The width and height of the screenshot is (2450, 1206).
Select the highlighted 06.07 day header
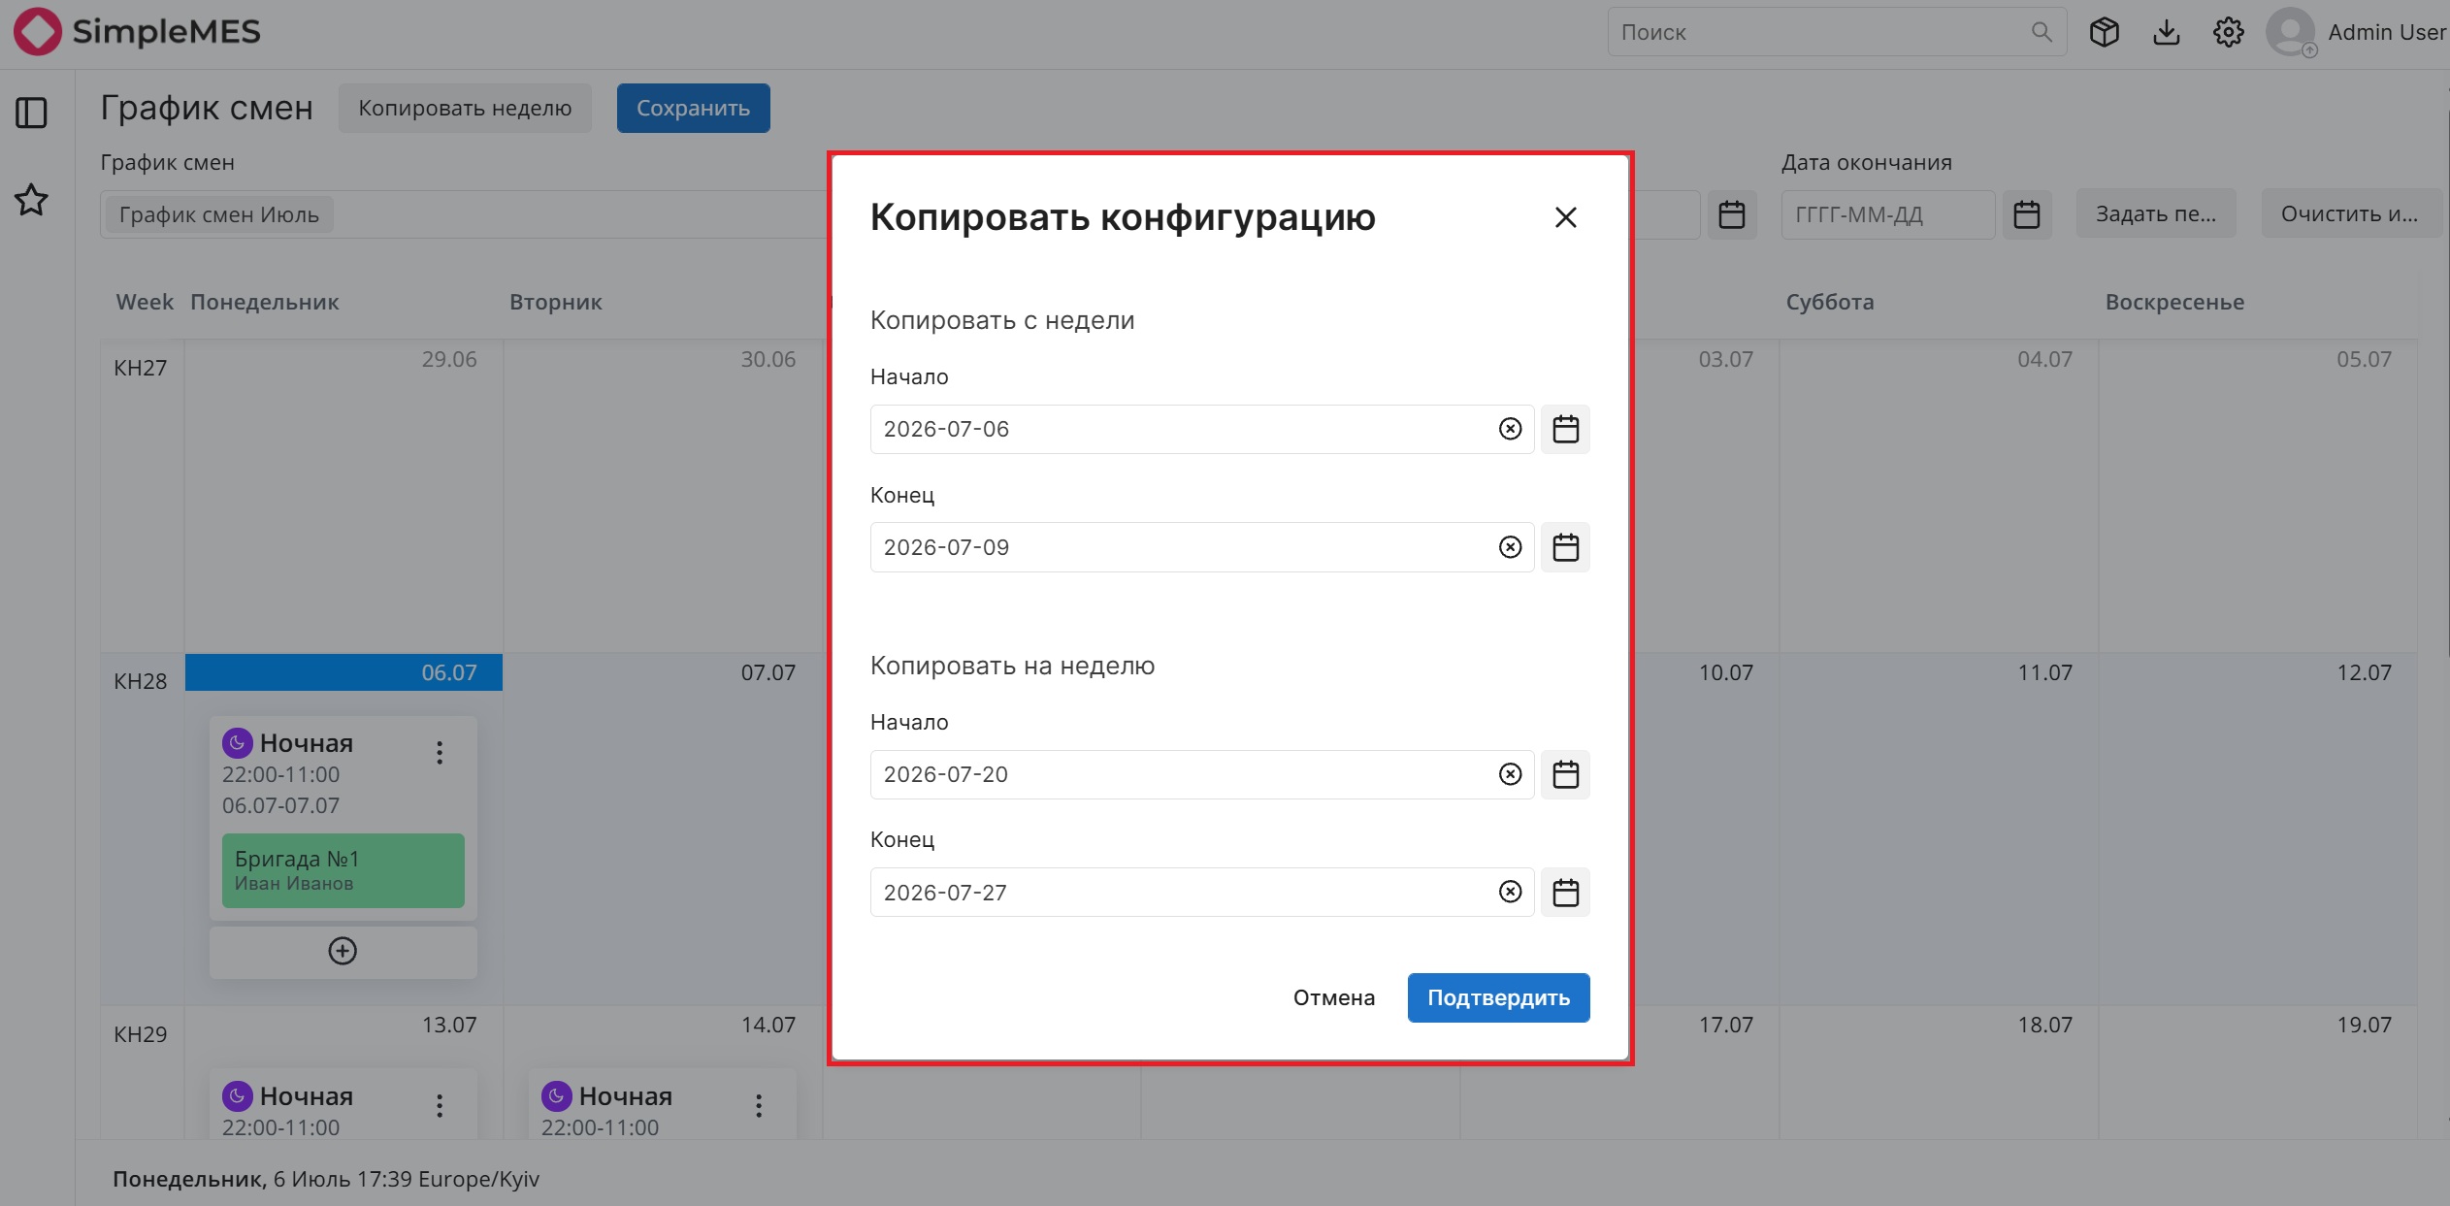point(343,672)
